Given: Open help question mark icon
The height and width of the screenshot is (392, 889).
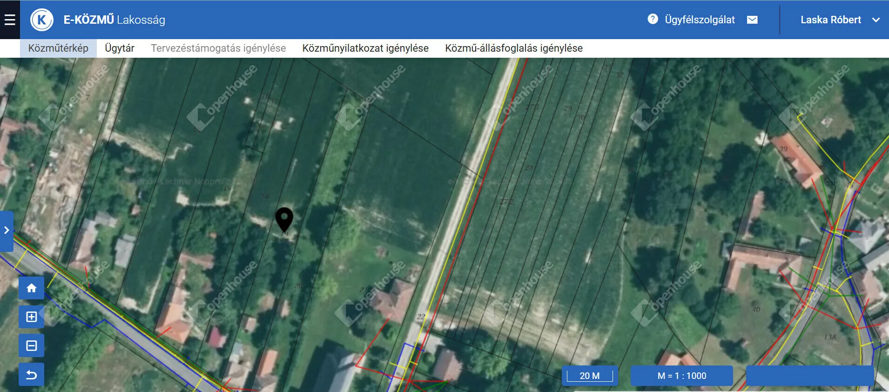Looking at the screenshot, I should tap(653, 19).
